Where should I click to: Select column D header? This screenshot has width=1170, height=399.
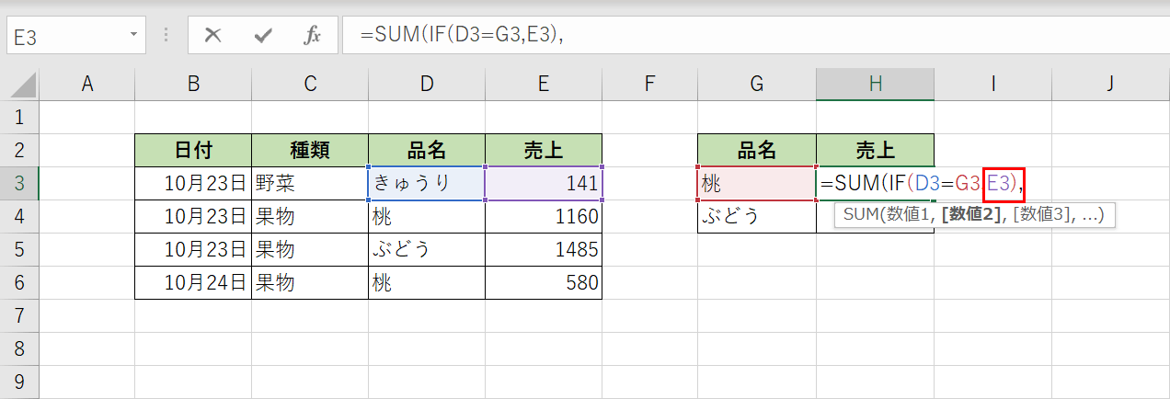pyautogui.click(x=426, y=85)
